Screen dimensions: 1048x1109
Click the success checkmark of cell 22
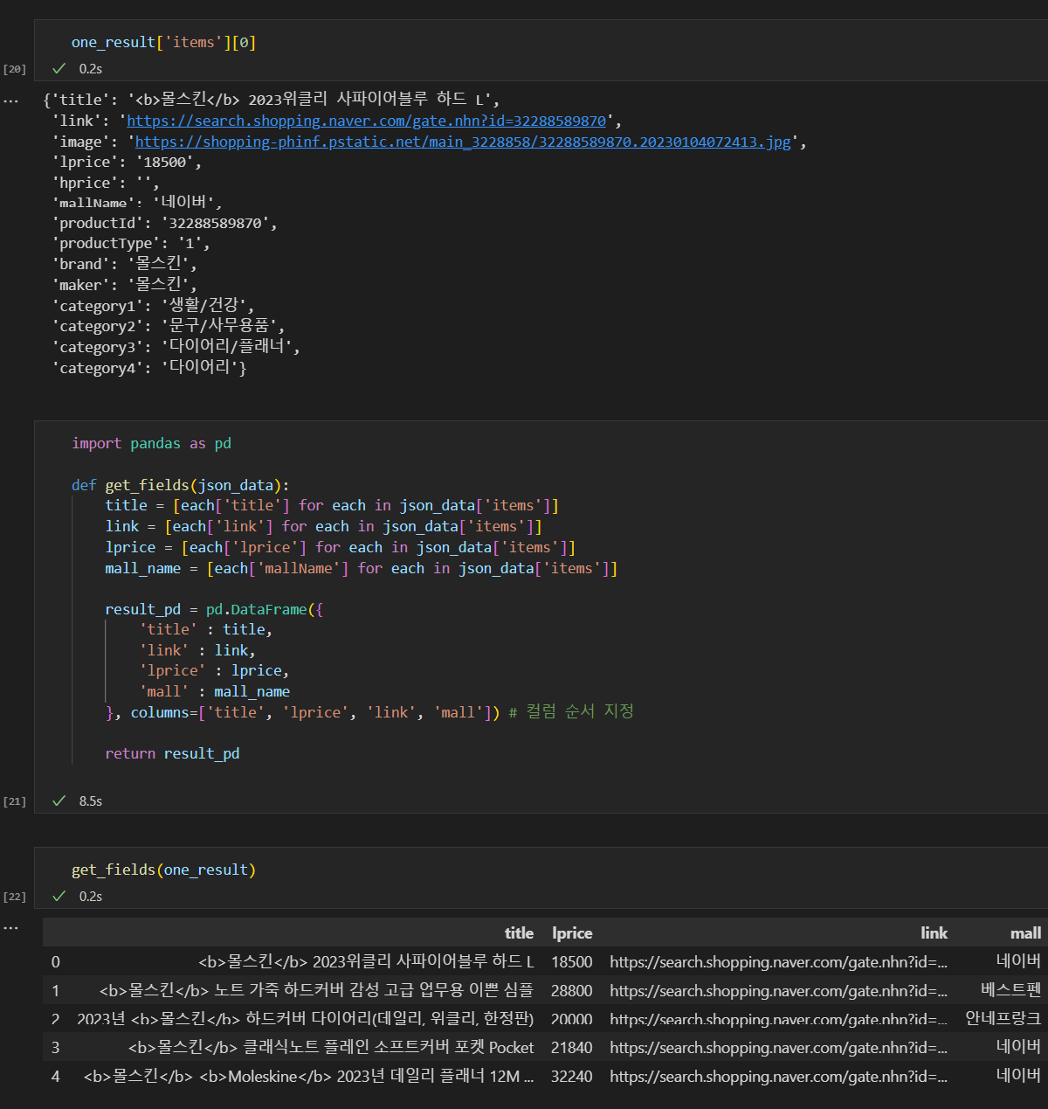[x=59, y=896]
